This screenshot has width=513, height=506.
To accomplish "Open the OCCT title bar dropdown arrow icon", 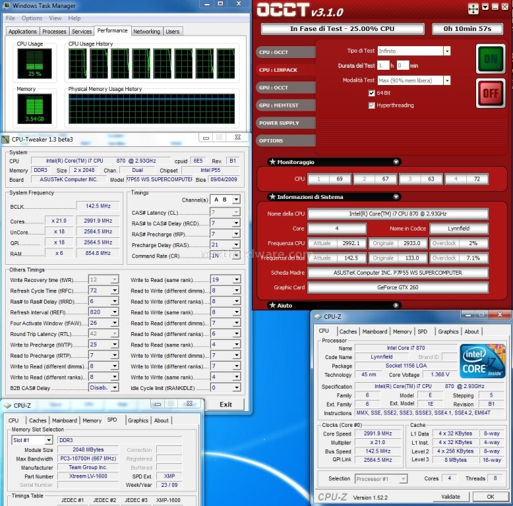I will click(x=485, y=7).
